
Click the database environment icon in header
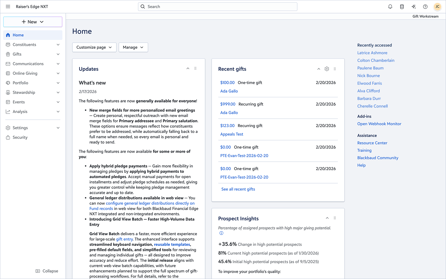(402, 7)
